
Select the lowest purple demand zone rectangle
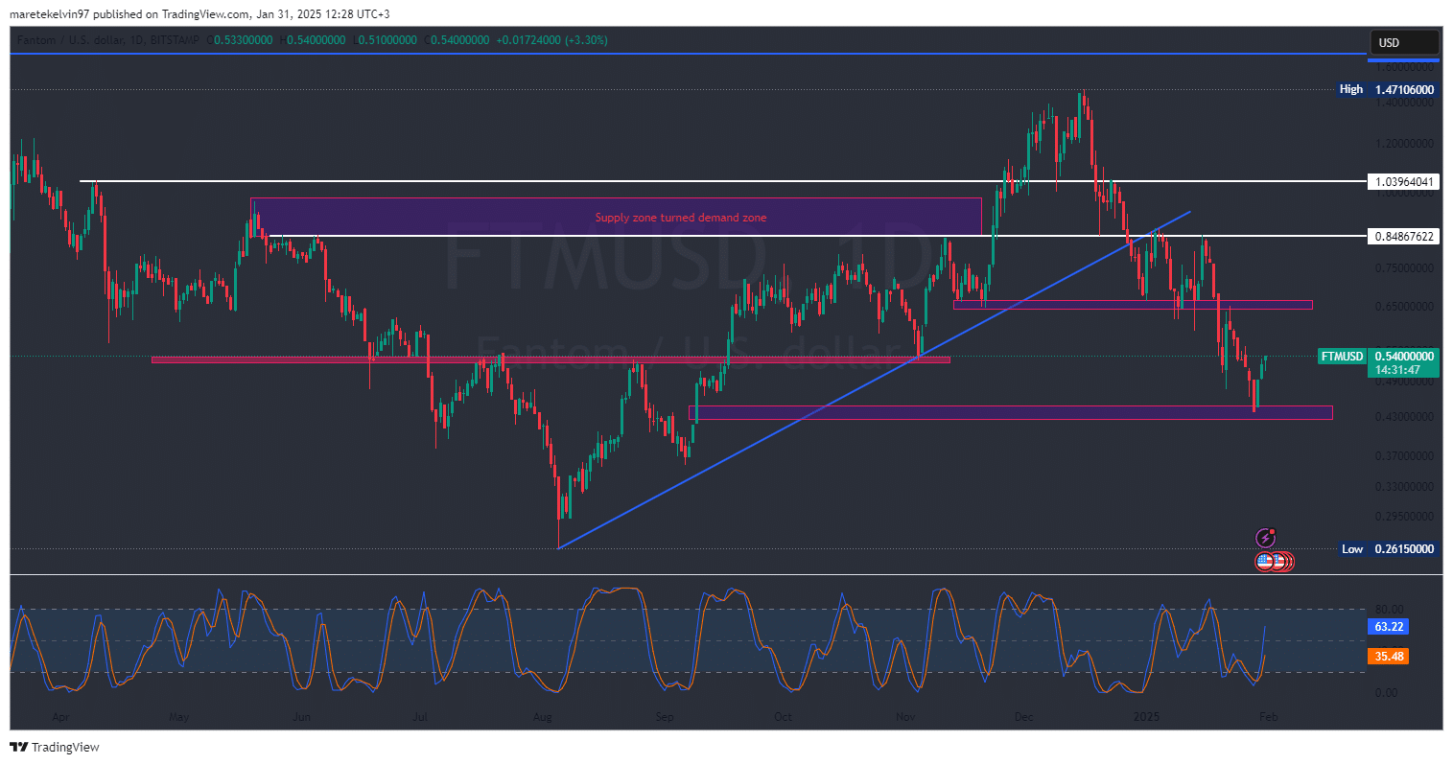click(x=1009, y=412)
